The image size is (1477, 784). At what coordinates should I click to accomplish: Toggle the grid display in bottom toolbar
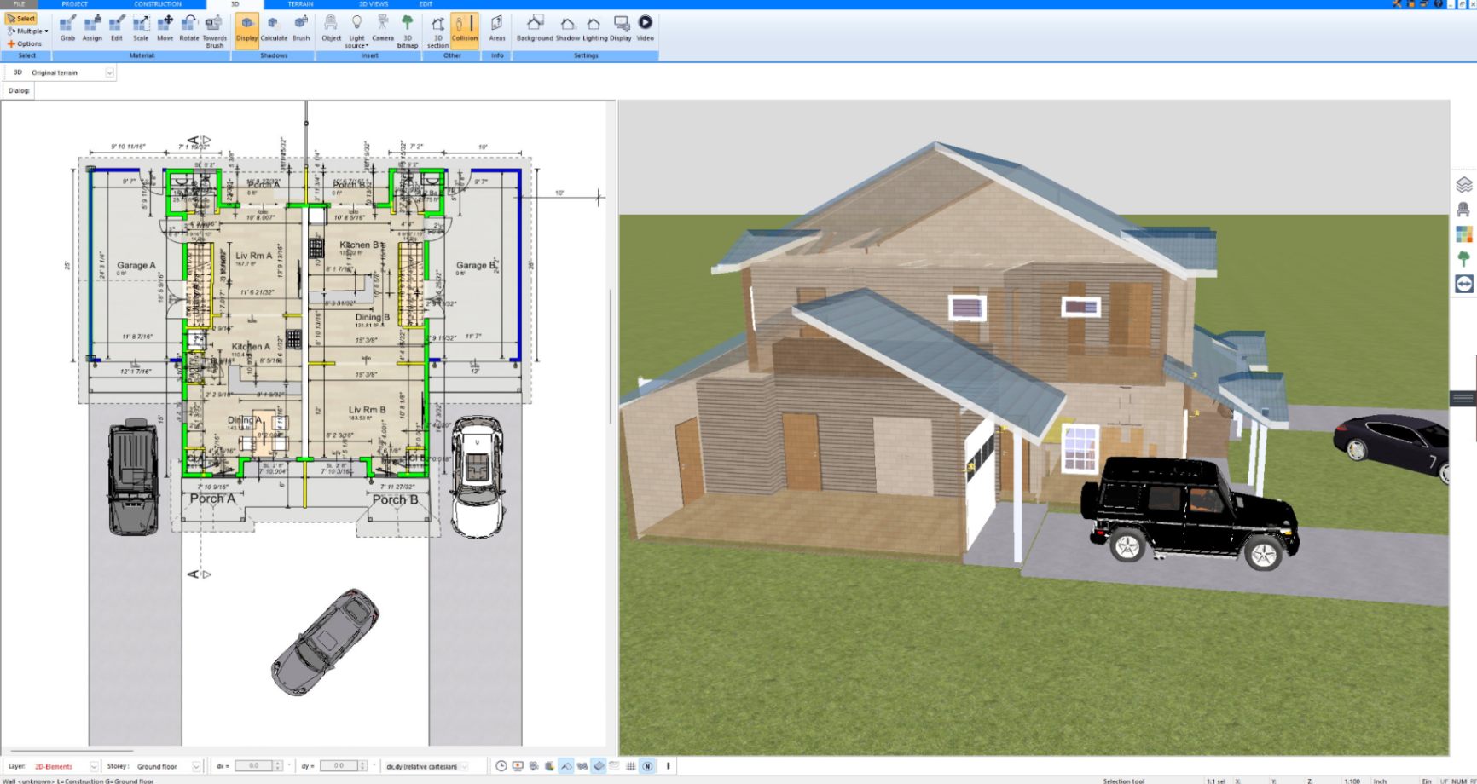[631, 766]
